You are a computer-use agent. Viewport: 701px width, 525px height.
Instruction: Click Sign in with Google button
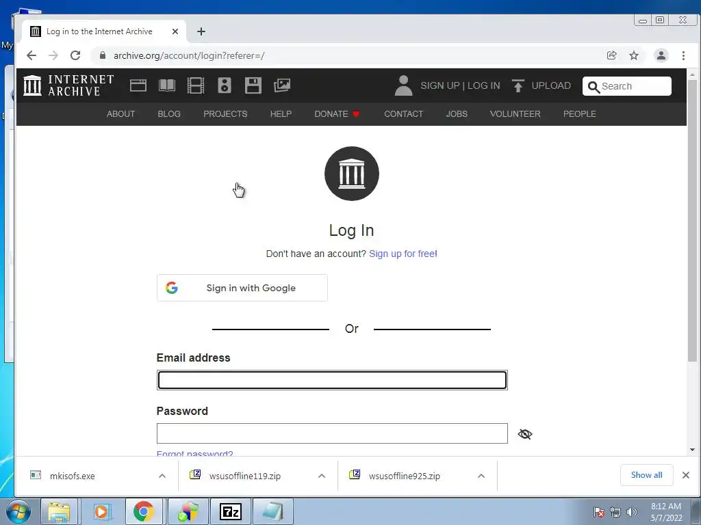242,288
